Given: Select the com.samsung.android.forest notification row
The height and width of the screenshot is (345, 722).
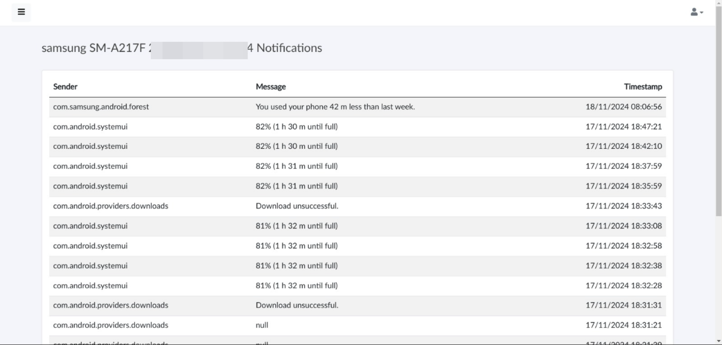Looking at the screenshot, I should [316, 107].
